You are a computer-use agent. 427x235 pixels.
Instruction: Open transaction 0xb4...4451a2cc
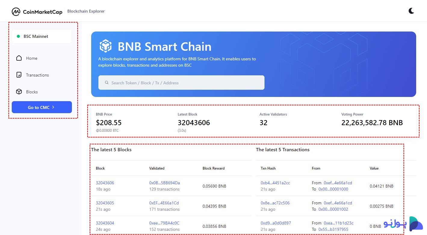275,183
